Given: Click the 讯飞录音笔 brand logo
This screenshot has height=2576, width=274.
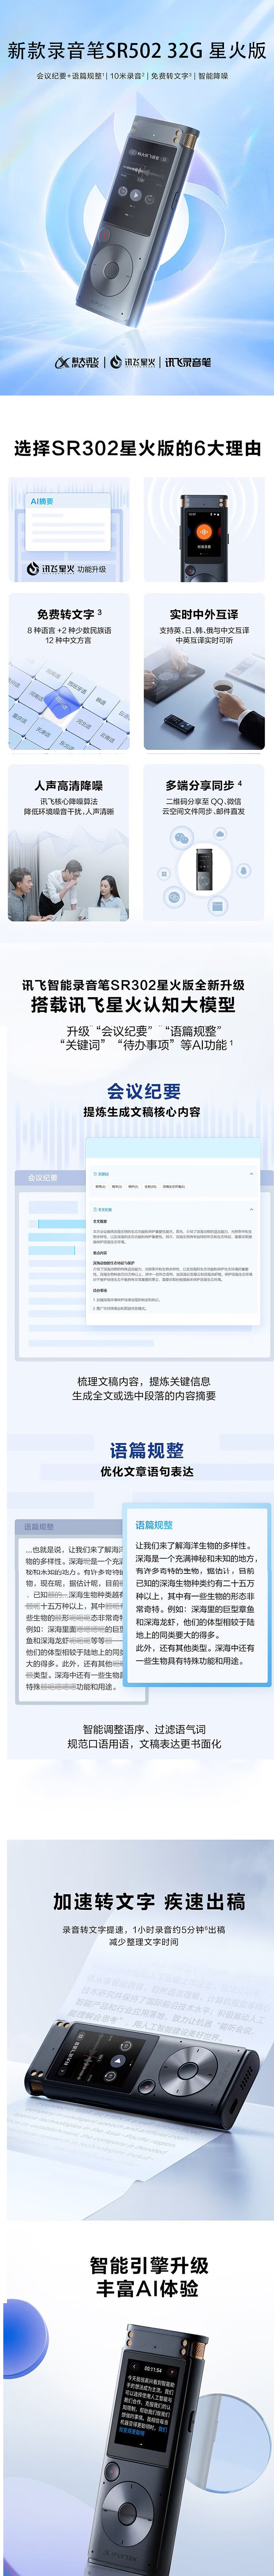Looking at the screenshot, I should click(x=188, y=362).
